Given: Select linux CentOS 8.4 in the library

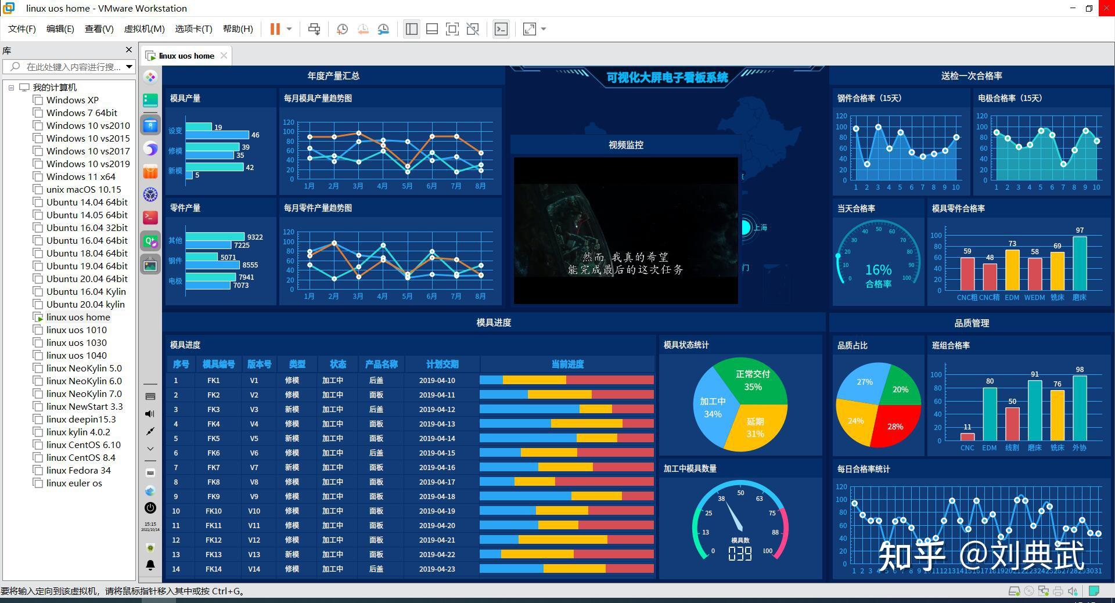Looking at the screenshot, I should pyautogui.click(x=81, y=457).
